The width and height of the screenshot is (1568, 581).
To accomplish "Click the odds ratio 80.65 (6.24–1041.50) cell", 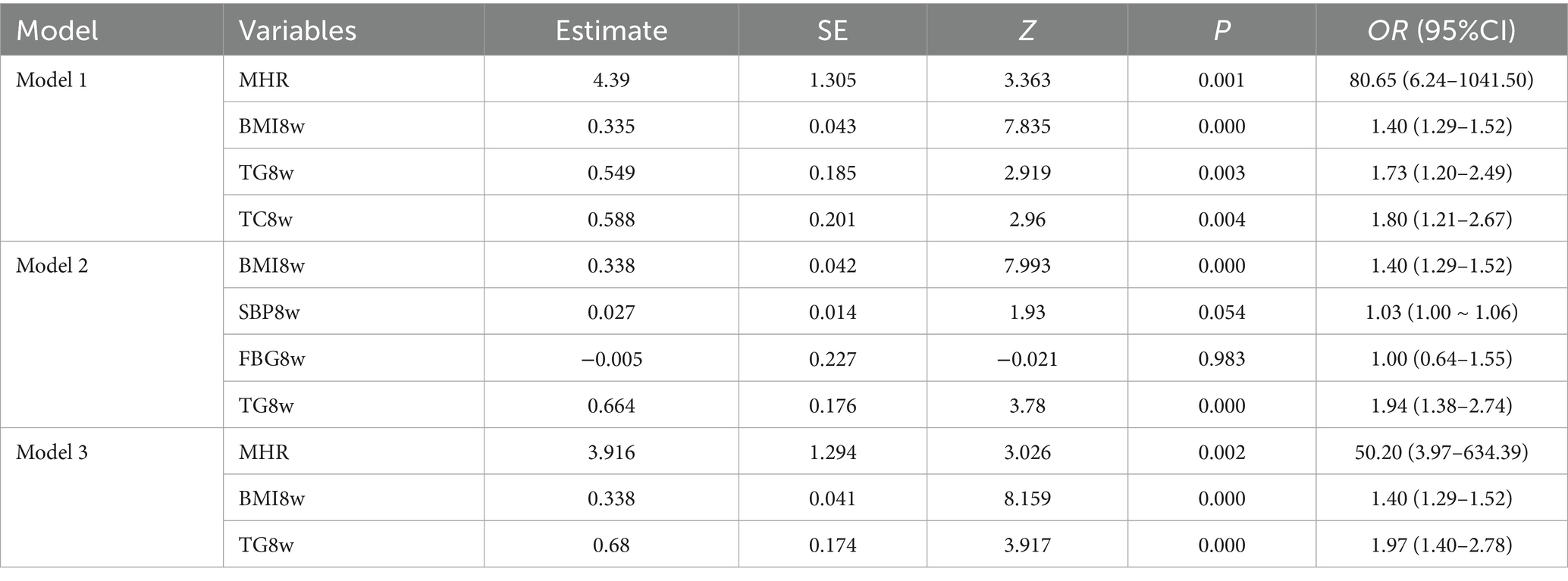I will pyautogui.click(x=1441, y=80).
